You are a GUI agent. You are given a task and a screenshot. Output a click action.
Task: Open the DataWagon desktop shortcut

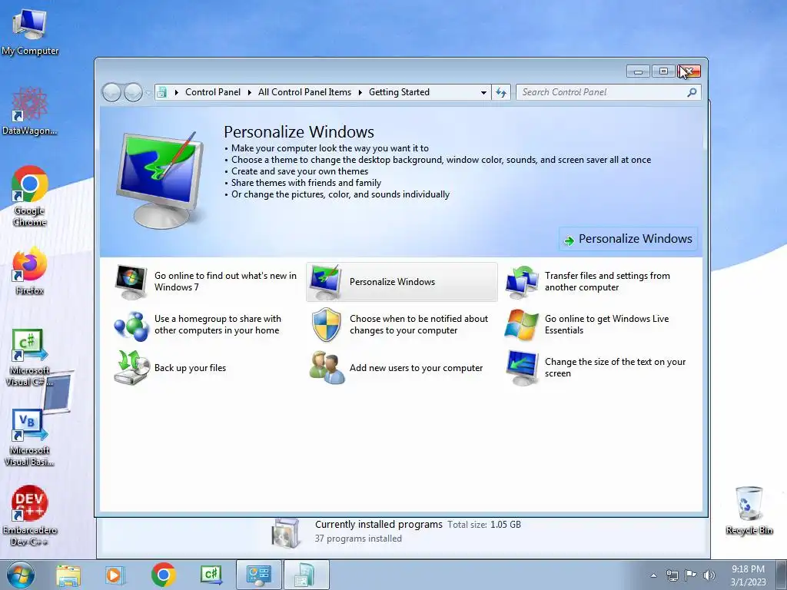[29, 111]
